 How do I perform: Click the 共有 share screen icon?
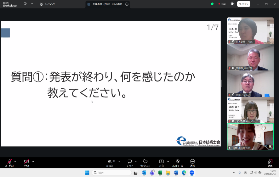click(x=161, y=163)
